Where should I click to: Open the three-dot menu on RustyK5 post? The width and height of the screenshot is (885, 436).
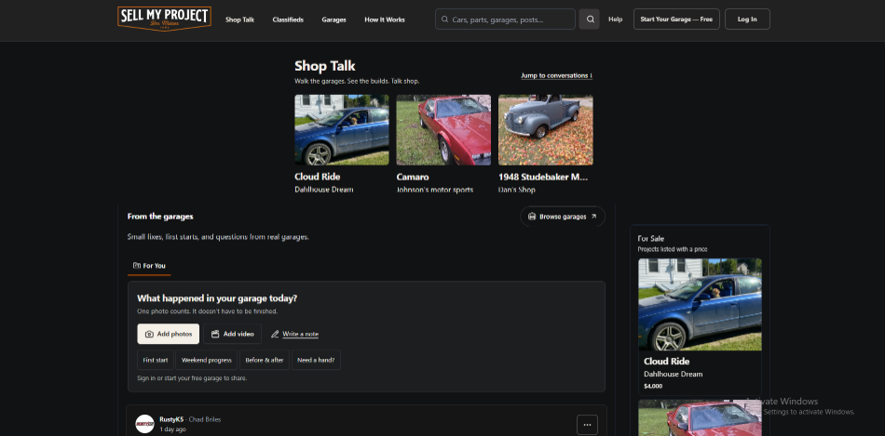(x=587, y=425)
